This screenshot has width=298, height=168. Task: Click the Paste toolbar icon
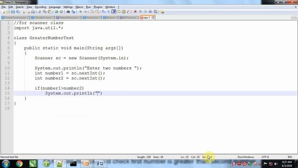click(x=50, y=12)
